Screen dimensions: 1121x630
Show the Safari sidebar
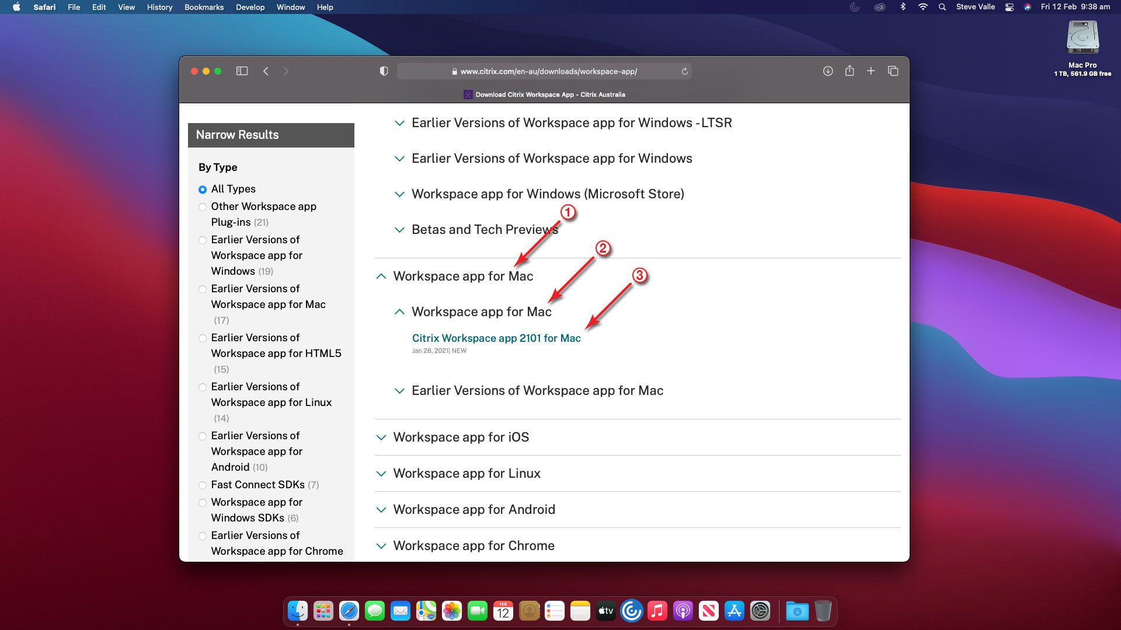(242, 71)
